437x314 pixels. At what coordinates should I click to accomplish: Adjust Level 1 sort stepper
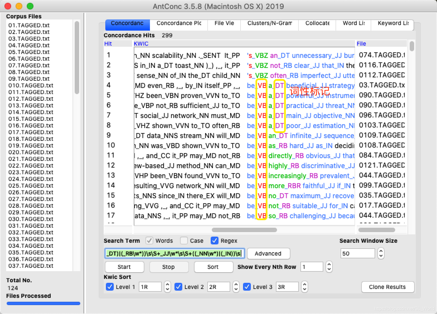[167, 287]
